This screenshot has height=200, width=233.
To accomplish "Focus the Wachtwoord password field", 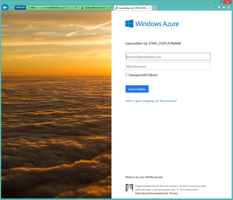I will coord(168,67).
